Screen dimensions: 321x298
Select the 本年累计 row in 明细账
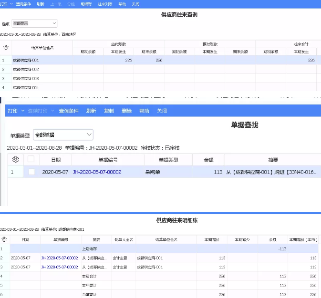point(159,285)
